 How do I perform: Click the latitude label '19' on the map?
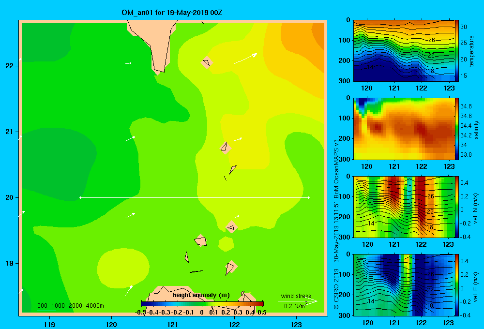10,263
